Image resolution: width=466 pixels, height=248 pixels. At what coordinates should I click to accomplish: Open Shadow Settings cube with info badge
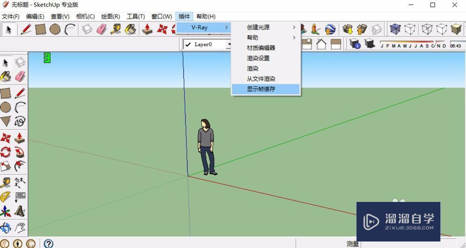(x=355, y=44)
